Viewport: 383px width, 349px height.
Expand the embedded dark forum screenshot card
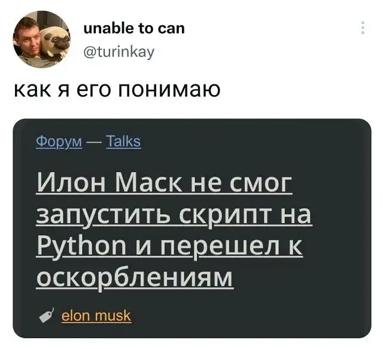[x=192, y=228]
